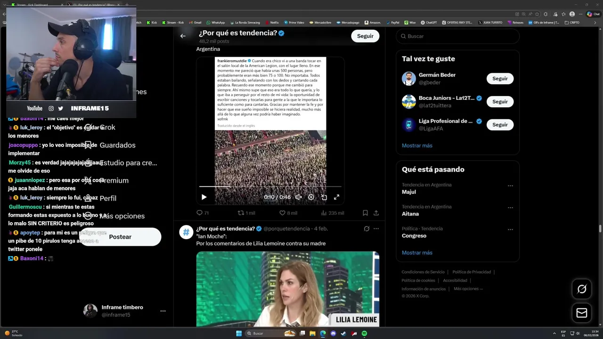This screenshot has width=603, height=339.
Task: Open video settings gear in player
Action: 311,197
